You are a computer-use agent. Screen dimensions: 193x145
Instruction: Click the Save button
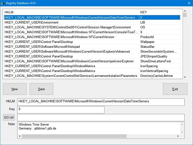(x=41, y=89)
